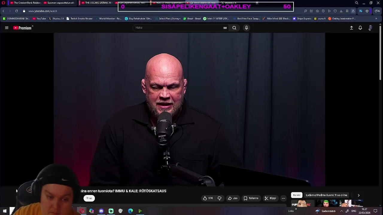Add the page to bookmarks via the heart icon
The width and height of the screenshot is (383, 215).
tap(335, 11)
